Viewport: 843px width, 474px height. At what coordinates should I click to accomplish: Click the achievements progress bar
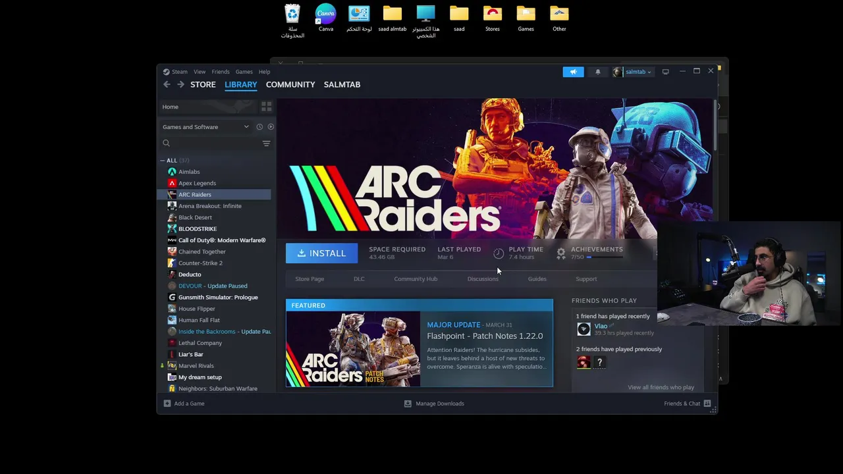pos(605,257)
